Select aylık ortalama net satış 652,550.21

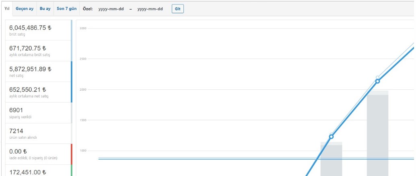(39, 92)
